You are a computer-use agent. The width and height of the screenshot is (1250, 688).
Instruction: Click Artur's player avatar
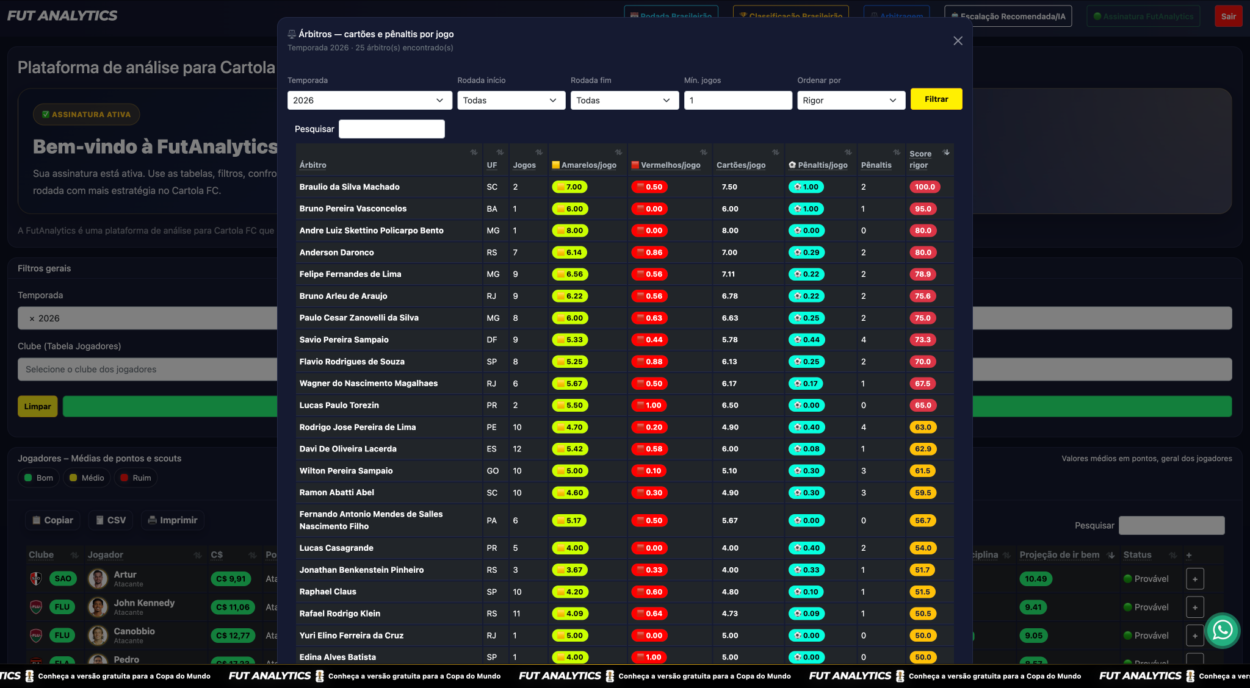pos(98,579)
